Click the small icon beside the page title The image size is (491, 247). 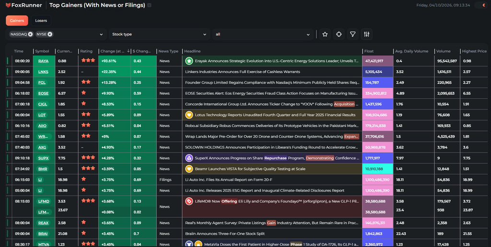pos(150,5)
